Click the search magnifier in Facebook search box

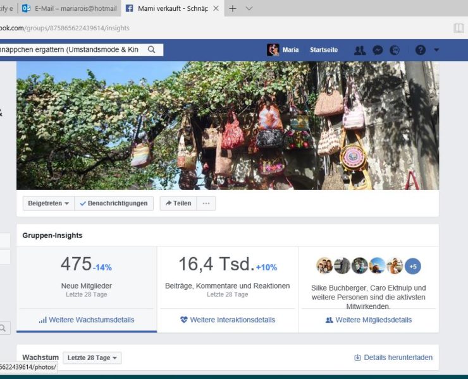click(x=152, y=49)
